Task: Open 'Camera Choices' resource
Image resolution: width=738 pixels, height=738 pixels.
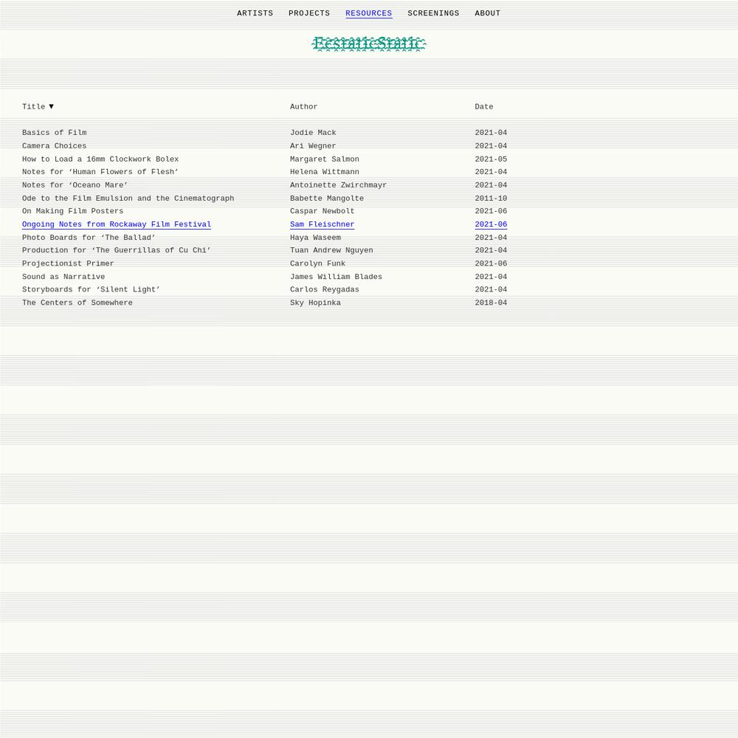Action: [54, 146]
